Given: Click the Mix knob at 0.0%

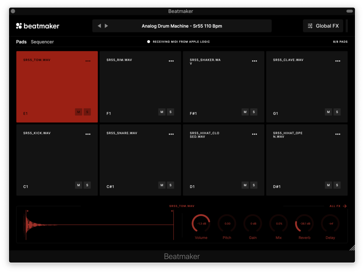Looking at the screenshot, I should pos(279,223).
